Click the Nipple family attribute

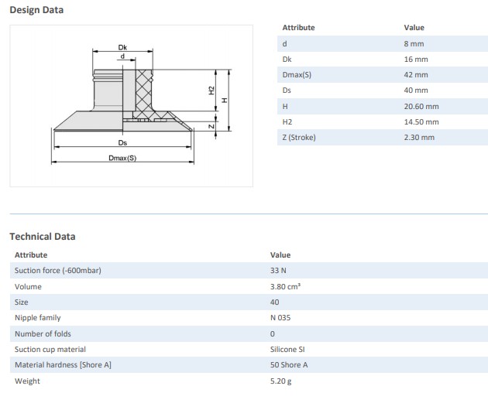coord(37,317)
